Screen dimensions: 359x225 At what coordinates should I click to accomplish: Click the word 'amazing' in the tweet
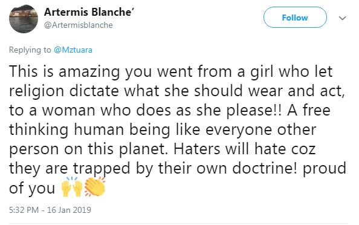coord(89,72)
